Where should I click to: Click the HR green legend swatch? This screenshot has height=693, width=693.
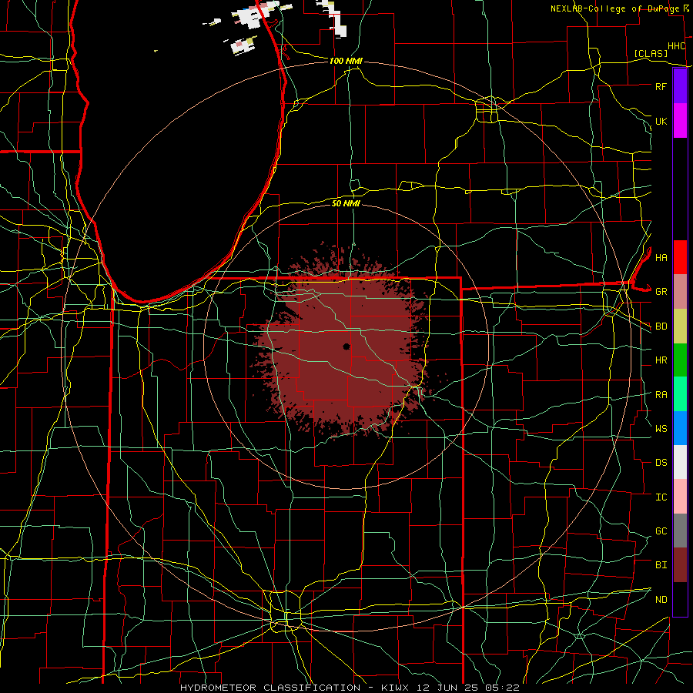(680, 360)
